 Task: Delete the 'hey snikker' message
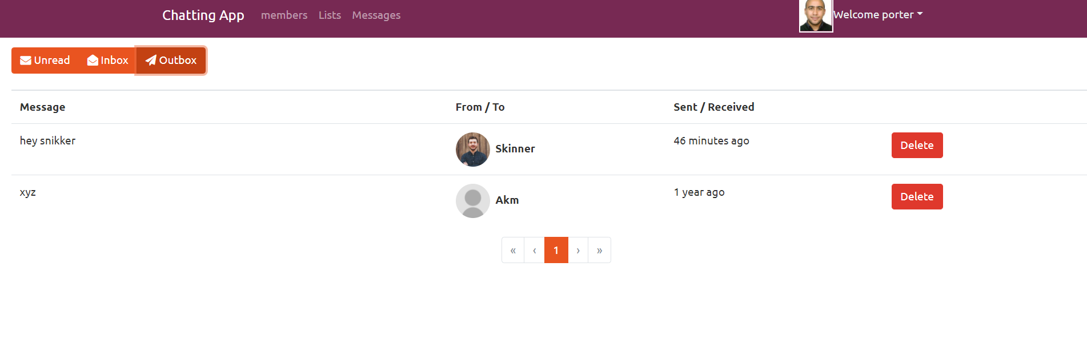pos(917,145)
